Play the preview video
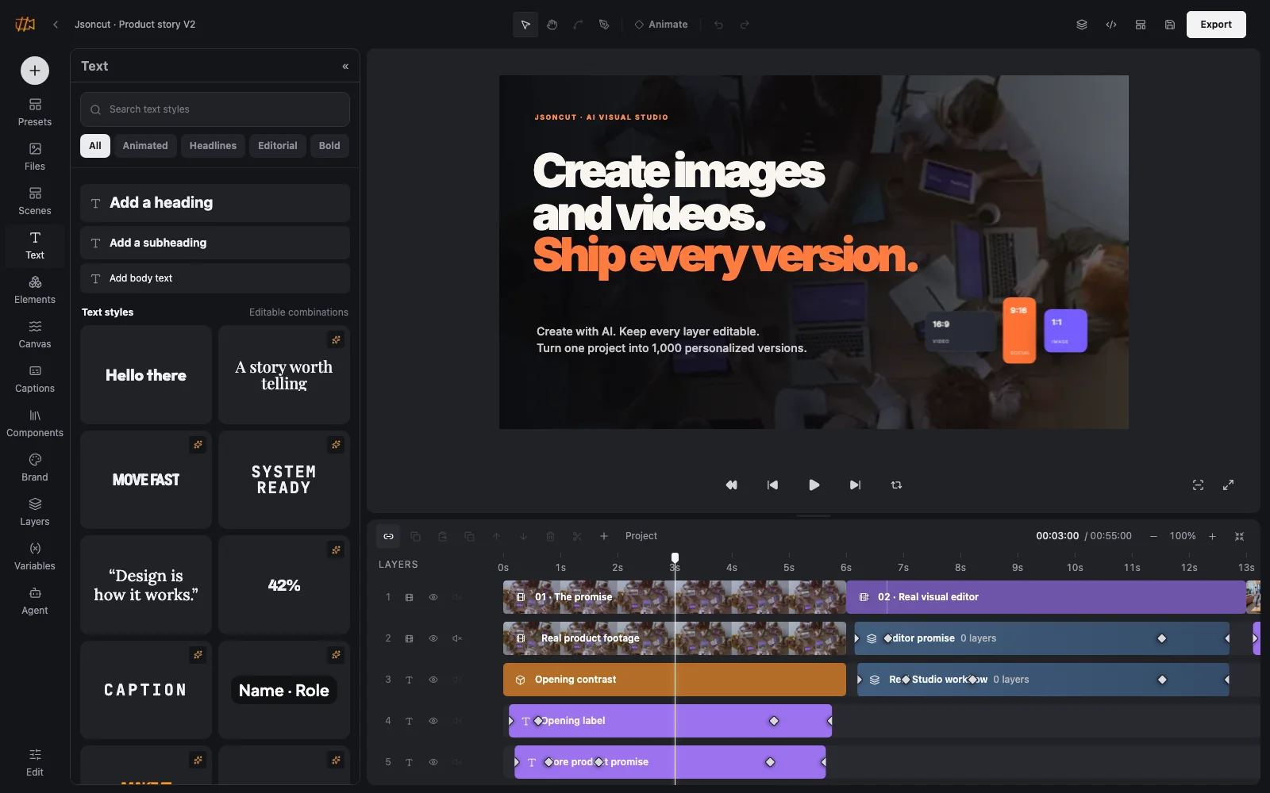 click(x=814, y=485)
